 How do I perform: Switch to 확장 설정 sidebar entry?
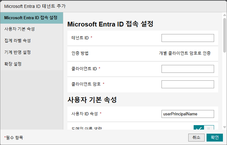pos(31,64)
